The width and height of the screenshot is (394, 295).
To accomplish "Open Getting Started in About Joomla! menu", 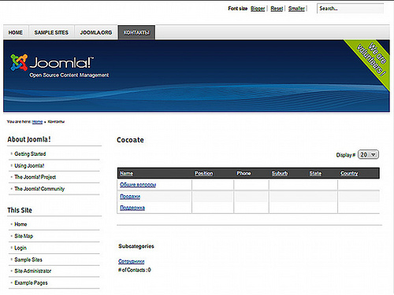I will (x=30, y=154).
